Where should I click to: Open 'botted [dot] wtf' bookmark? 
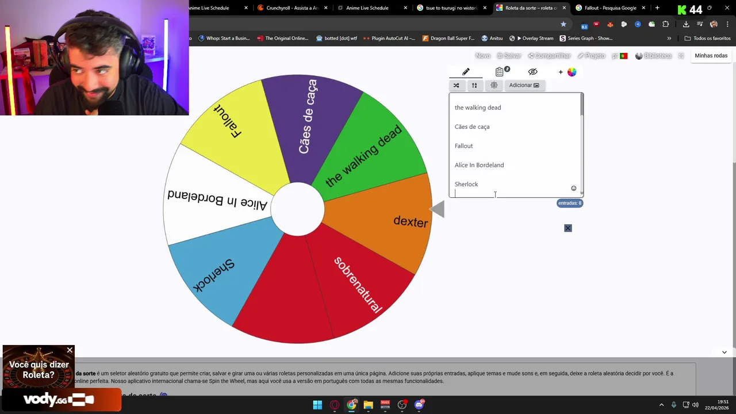[336, 39]
